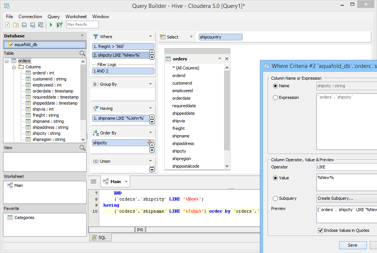377x253 pixels.
Task: Open the Order By panel dropdown arrow
Action: pos(151,133)
